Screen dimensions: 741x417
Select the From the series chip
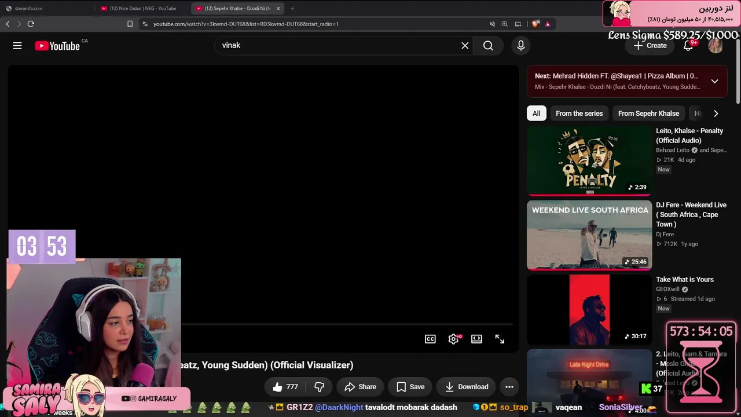579,114
